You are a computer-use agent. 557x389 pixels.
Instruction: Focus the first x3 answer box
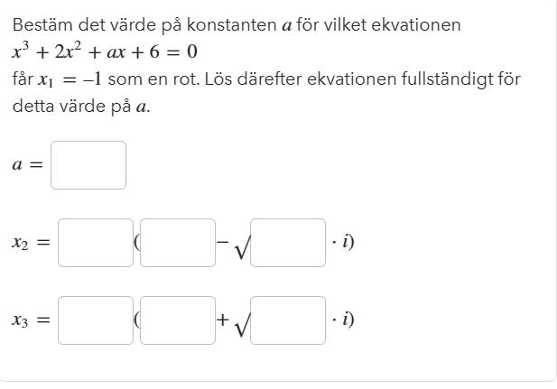[x=96, y=320]
